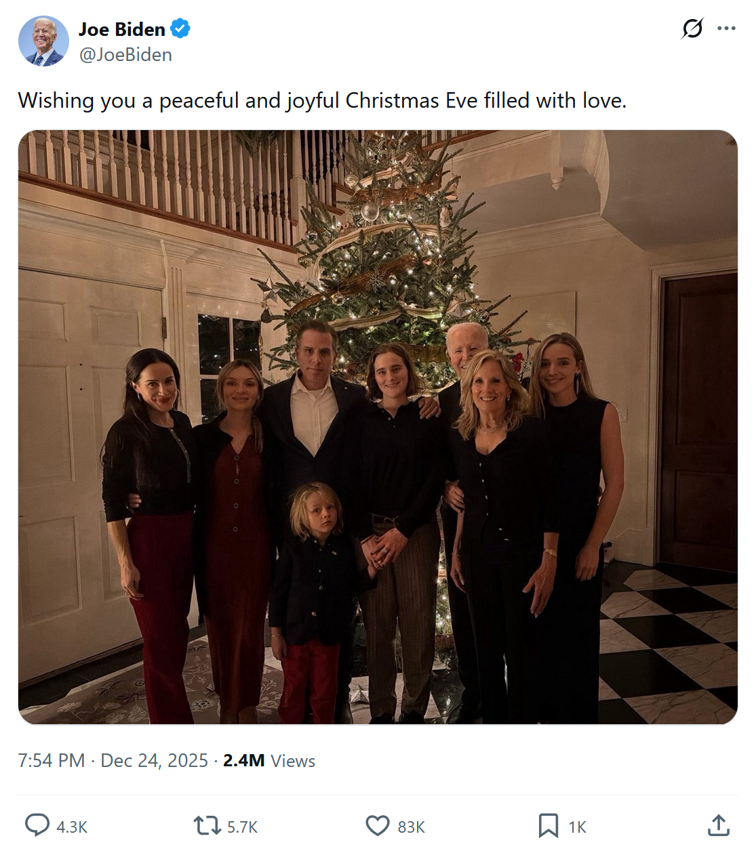The width and height of the screenshot is (756, 851).
Task: Repost this tweet using the arrows icon
Action: pos(207,825)
